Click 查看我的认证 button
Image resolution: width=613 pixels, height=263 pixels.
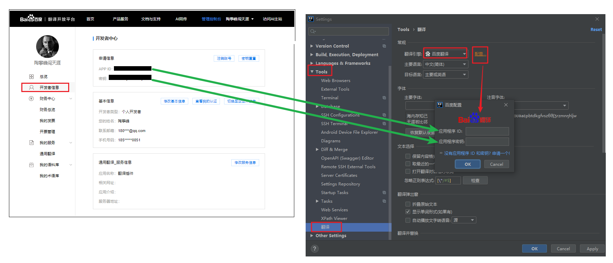(x=206, y=101)
